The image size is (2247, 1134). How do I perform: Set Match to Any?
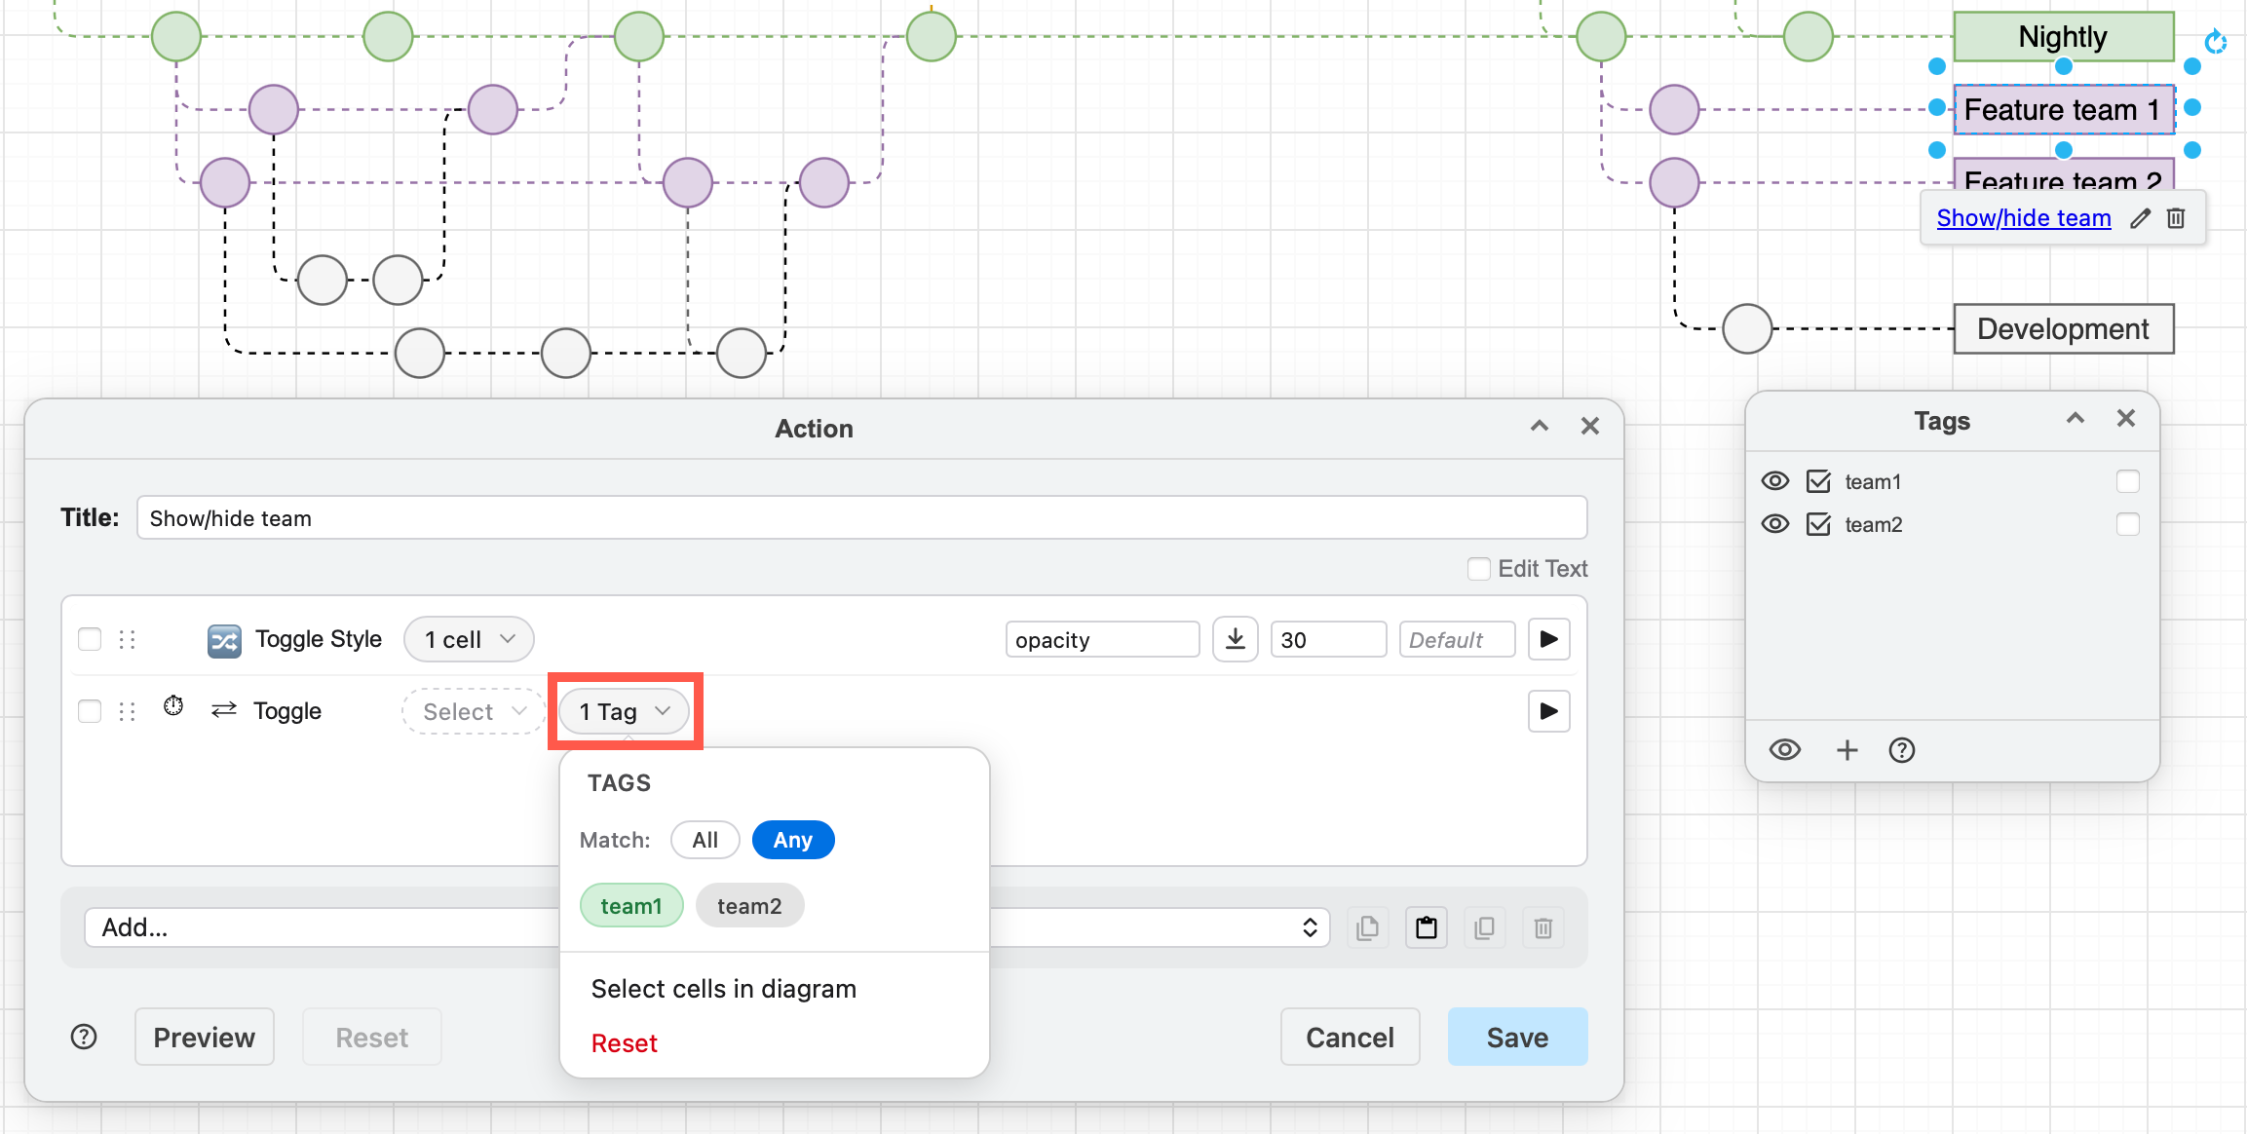click(793, 840)
